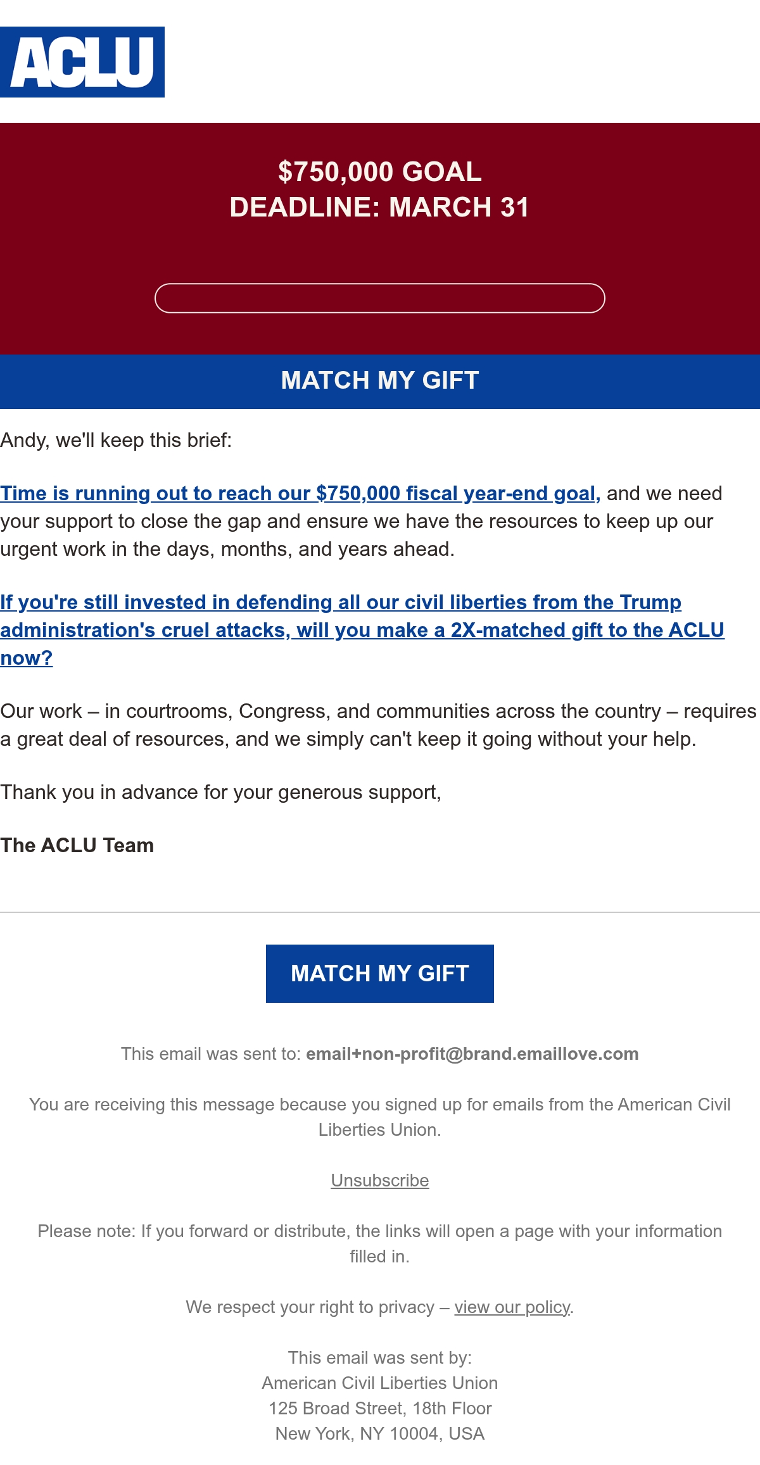The image size is (760, 1465).
Task: Click the 'Please note: If you forward' notice
Action: click(380, 1244)
